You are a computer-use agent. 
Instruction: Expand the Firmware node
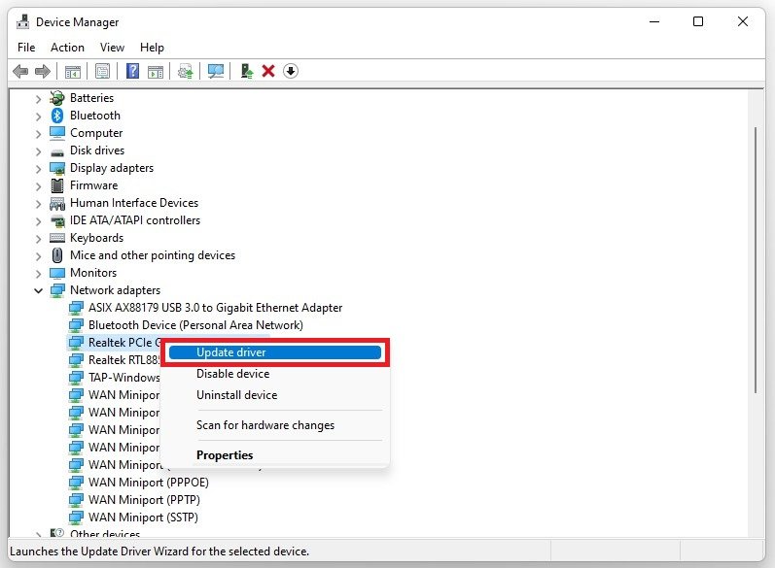[x=38, y=186]
